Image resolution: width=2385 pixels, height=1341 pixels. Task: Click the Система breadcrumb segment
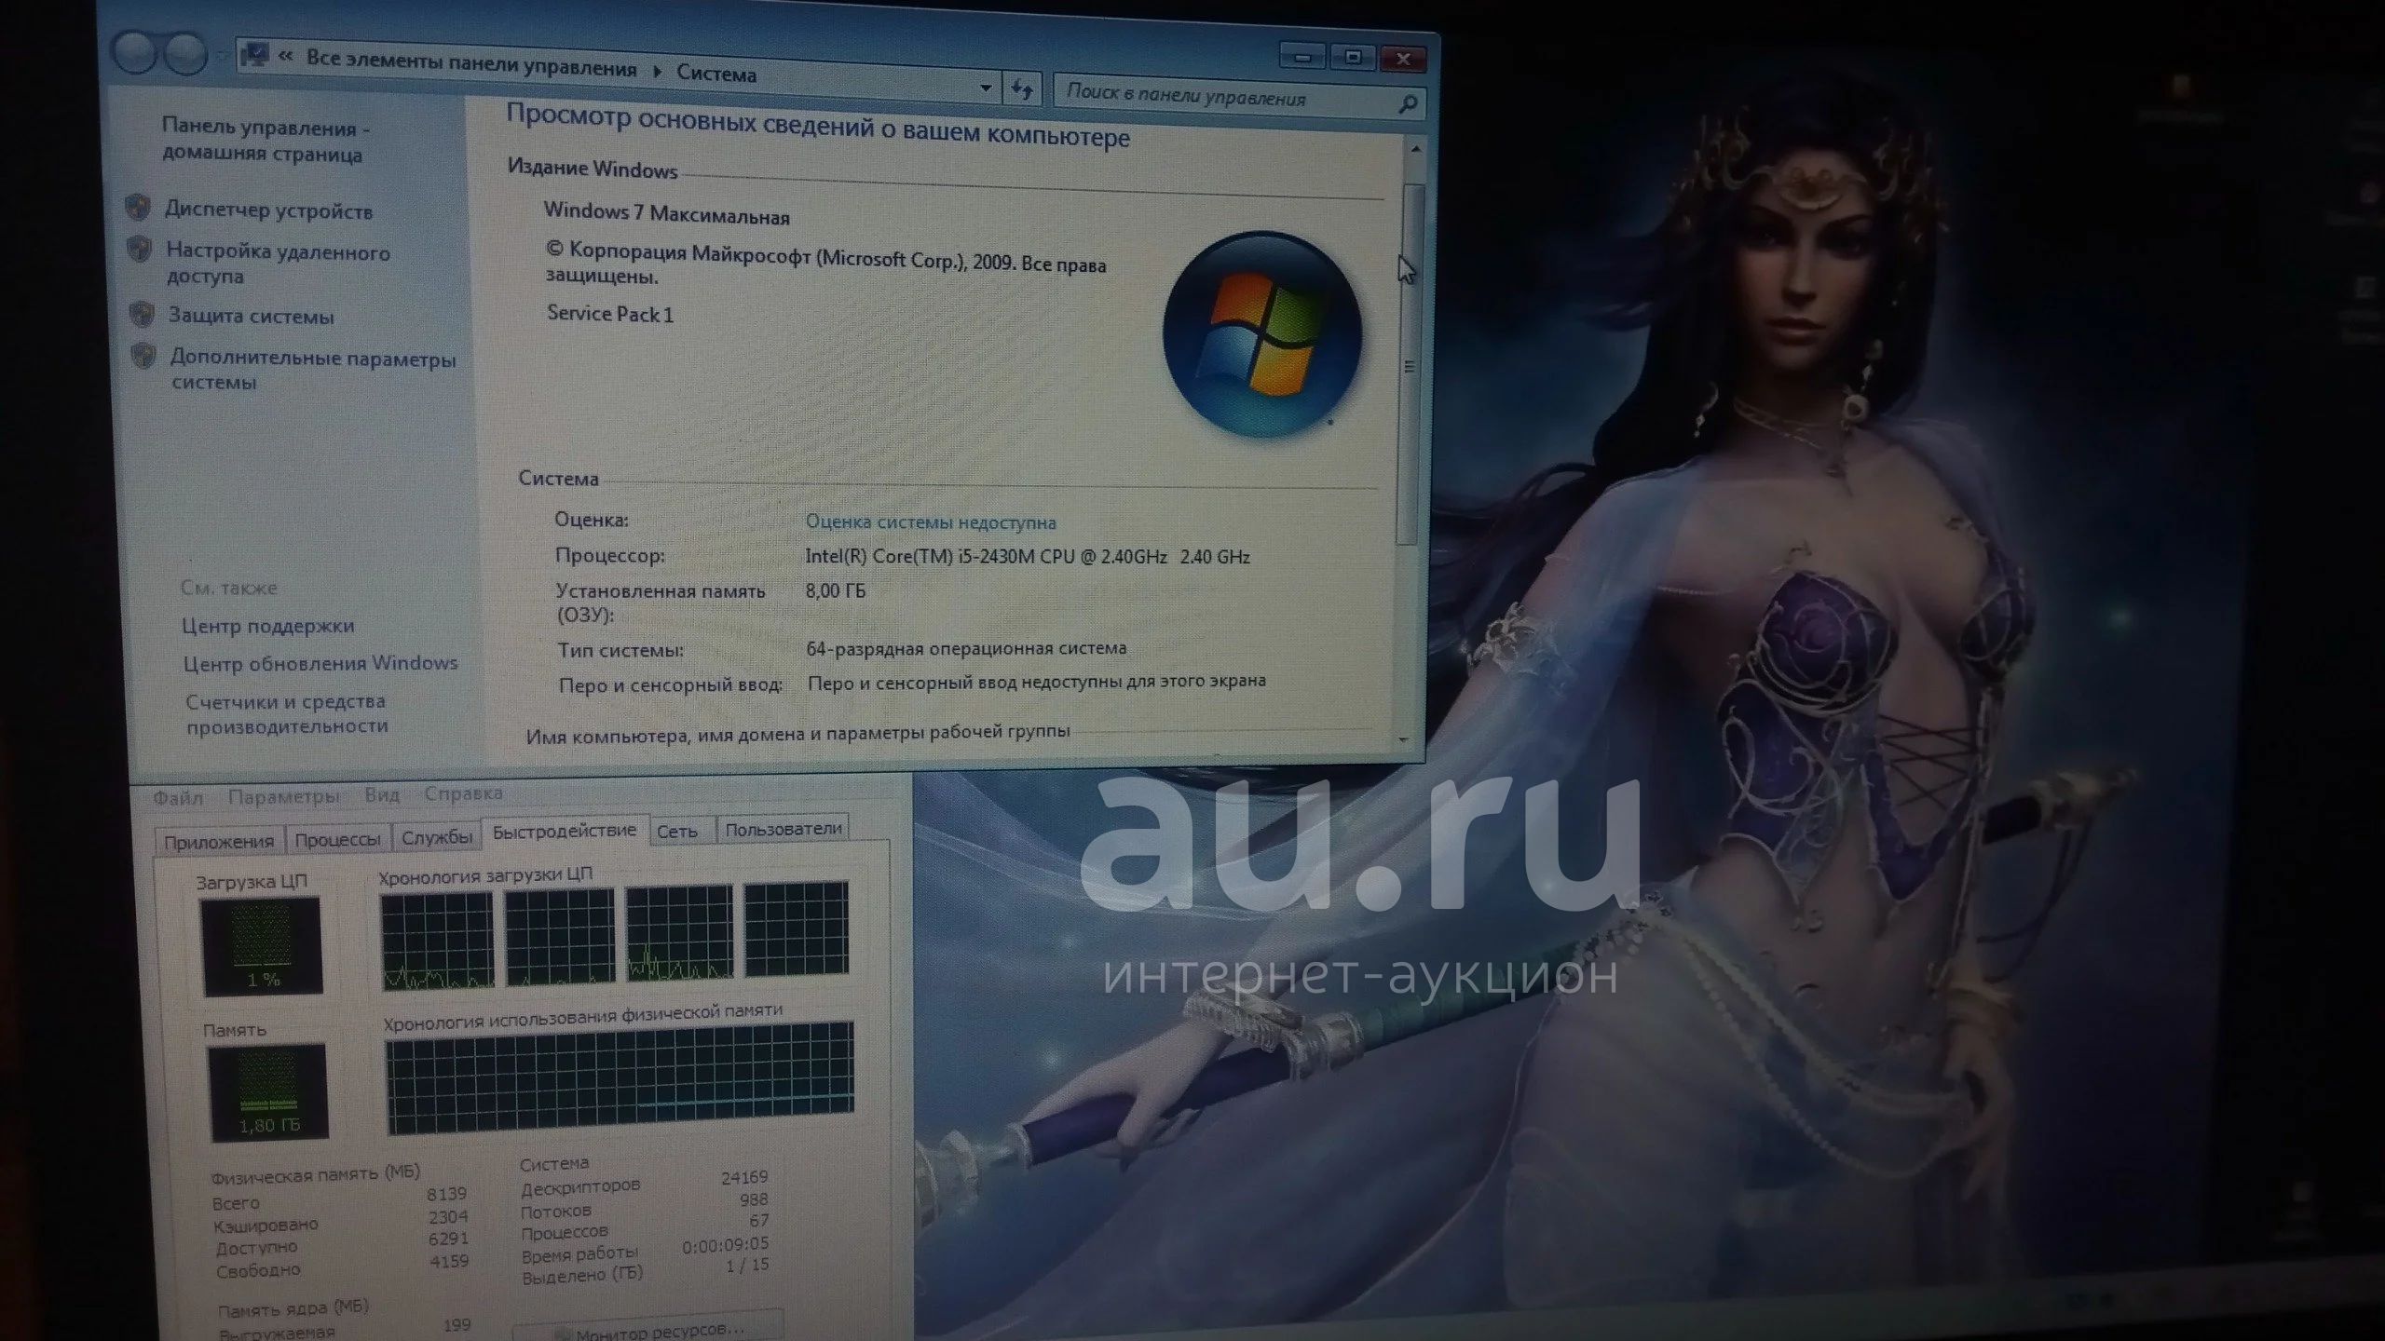(716, 74)
